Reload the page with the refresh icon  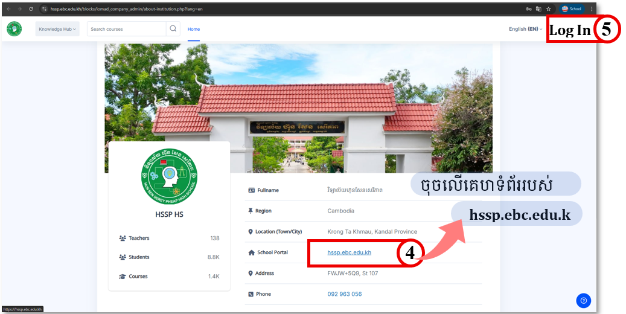click(x=31, y=9)
